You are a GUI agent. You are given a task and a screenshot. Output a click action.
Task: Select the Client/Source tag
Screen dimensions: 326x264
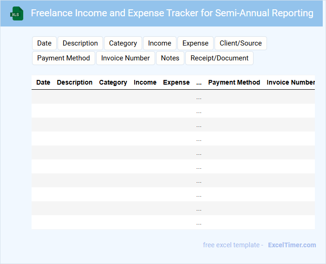[x=241, y=43]
